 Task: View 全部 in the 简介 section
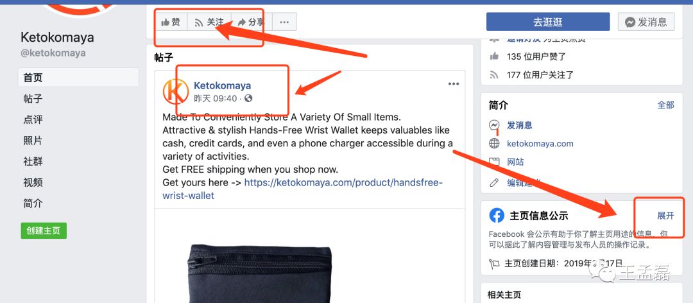665,105
